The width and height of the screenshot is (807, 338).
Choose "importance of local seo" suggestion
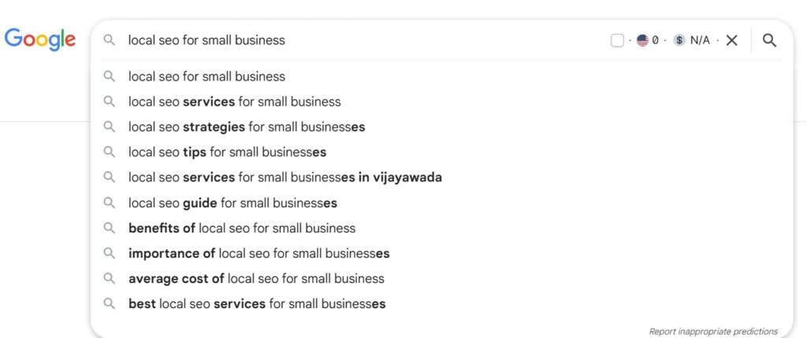(258, 253)
